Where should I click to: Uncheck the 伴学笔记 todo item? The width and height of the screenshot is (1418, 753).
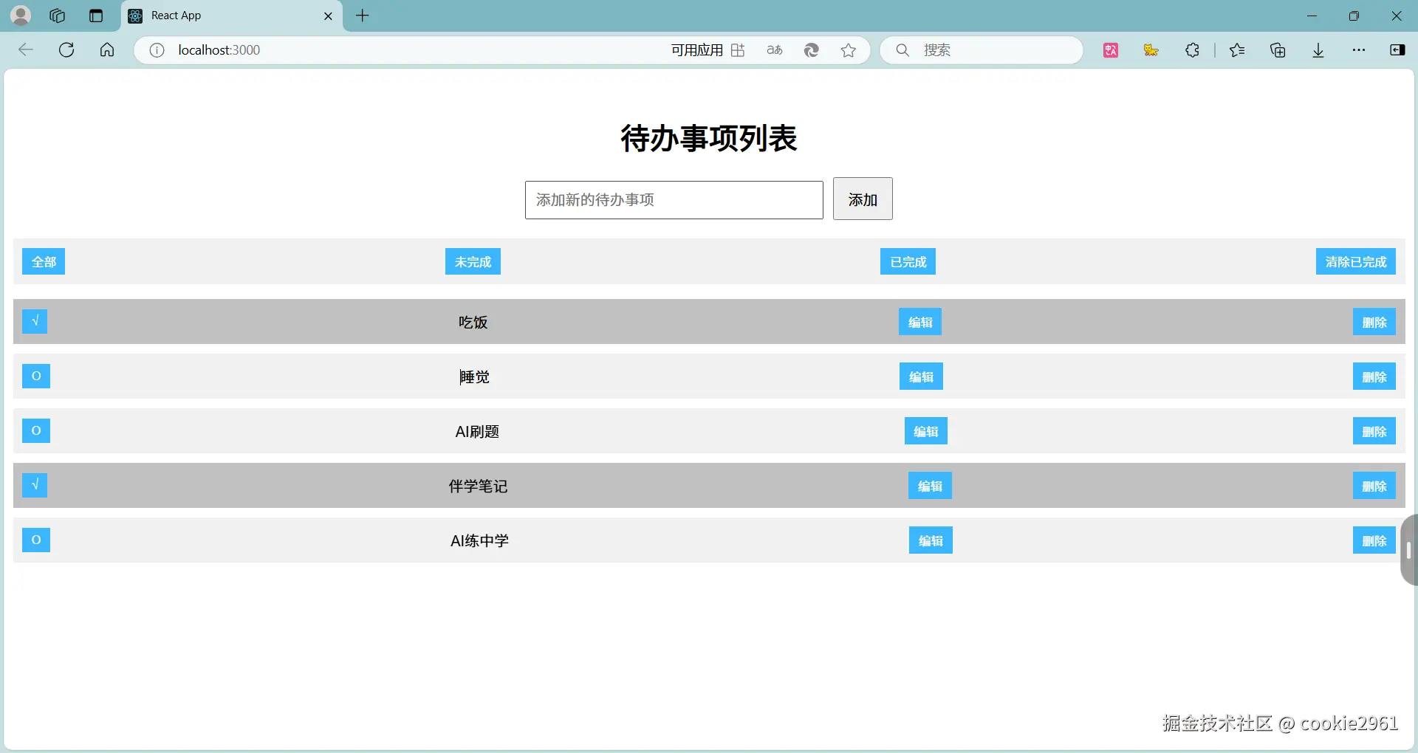(x=35, y=485)
